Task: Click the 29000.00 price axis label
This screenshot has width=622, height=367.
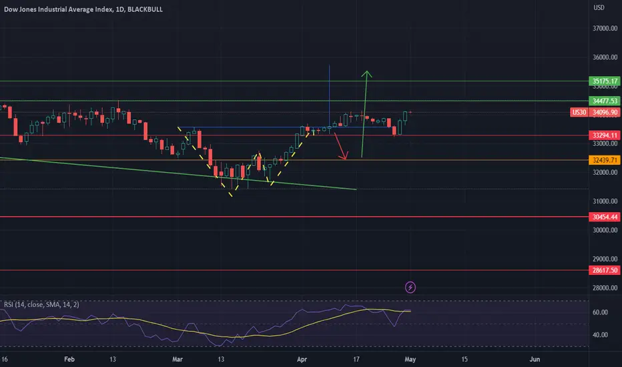Action: 605,259
